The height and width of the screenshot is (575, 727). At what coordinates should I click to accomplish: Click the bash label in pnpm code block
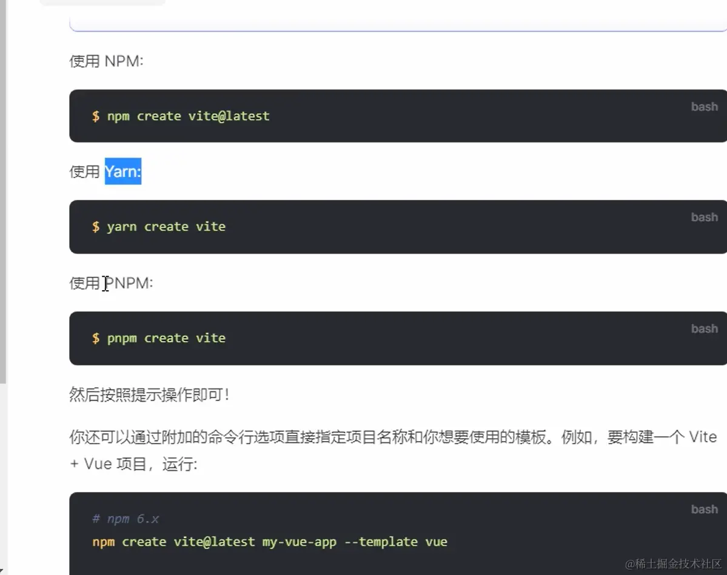pos(705,328)
